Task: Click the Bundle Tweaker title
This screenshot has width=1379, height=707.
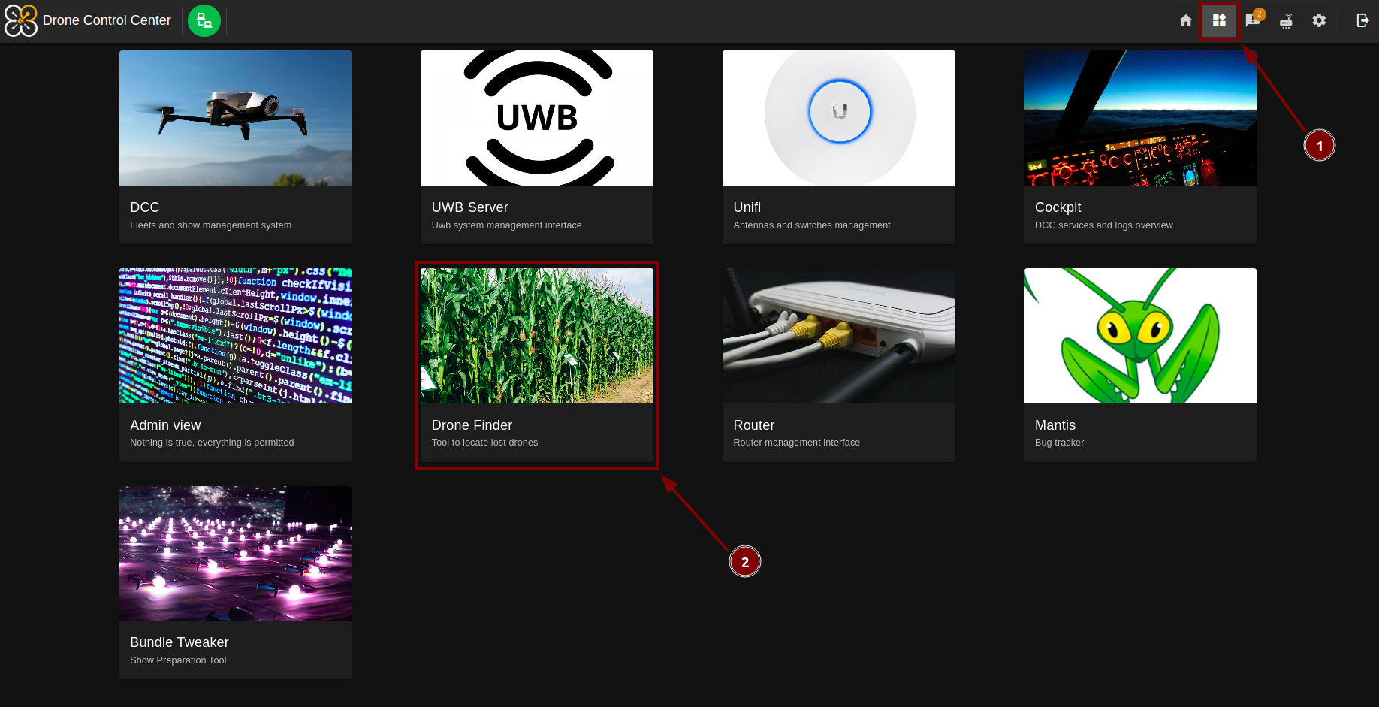Action: coord(179,642)
